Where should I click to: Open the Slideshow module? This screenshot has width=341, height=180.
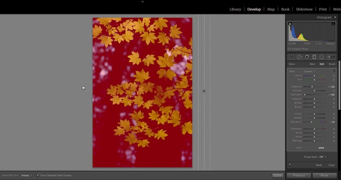(304, 9)
